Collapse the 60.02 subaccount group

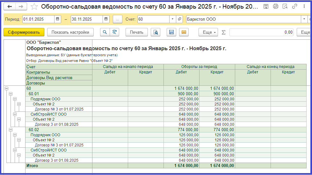click(x=11, y=130)
